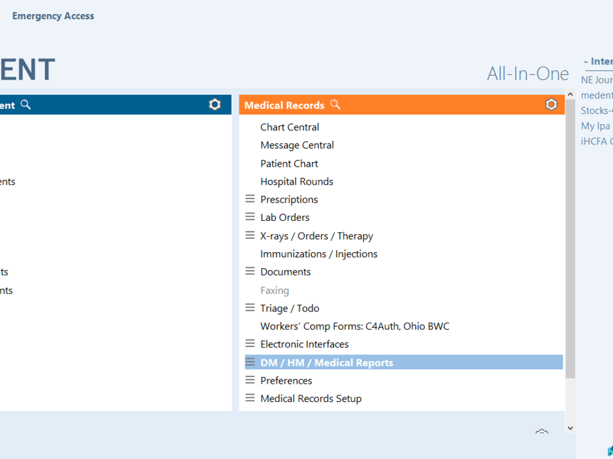Expand X-rays / Orders / Therapy submenu icon
This screenshot has width=613, height=459.
[x=250, y=236]
